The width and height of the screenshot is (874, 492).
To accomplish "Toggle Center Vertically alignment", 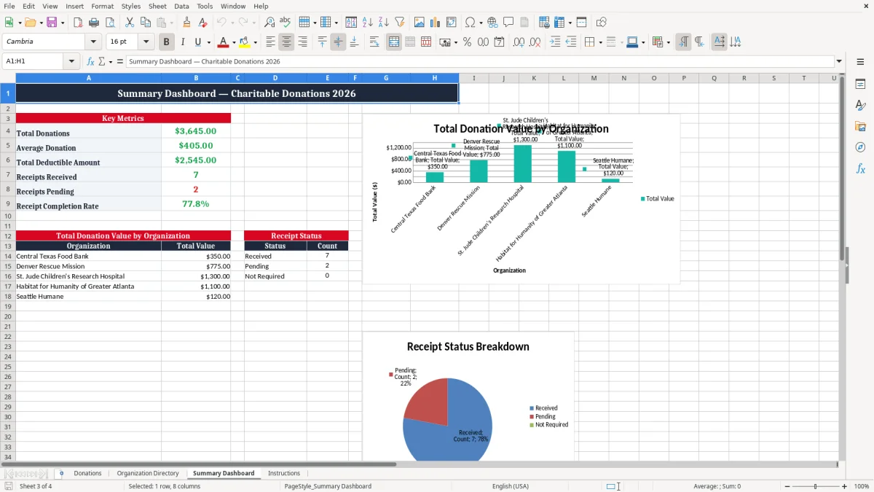I will tap(338, 42).
